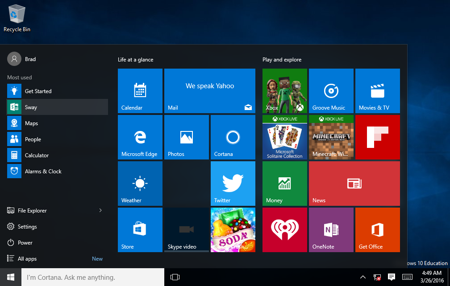
Task: Open the touch keyboard tray icon
Action: coord(407,277)
